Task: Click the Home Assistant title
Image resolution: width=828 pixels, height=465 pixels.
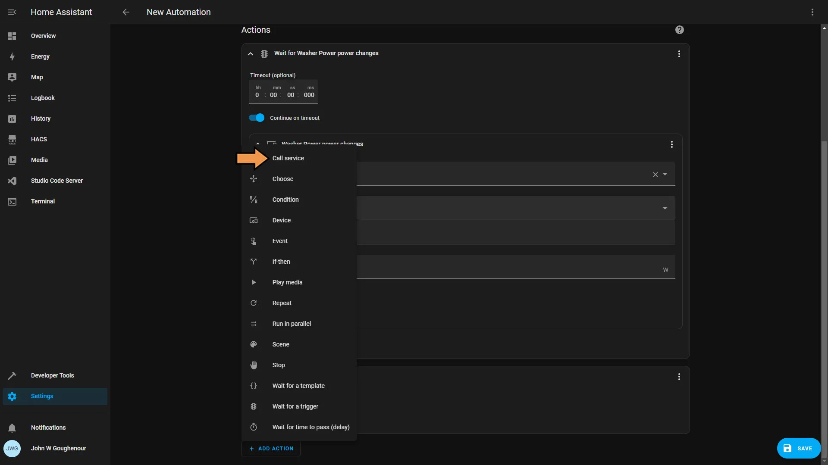Action: [61, 12]
